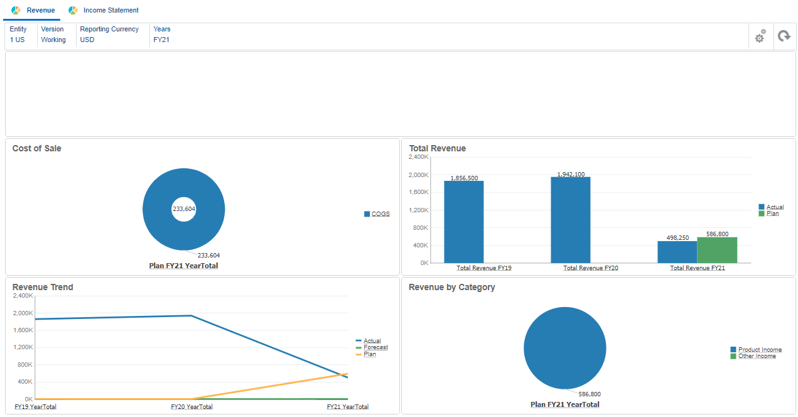This screenshot has width=798, height=417.
Task: Open the dashboard settings gear icon
Action: click(760, 36)
